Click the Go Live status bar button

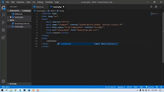click(x=149, y=87)
